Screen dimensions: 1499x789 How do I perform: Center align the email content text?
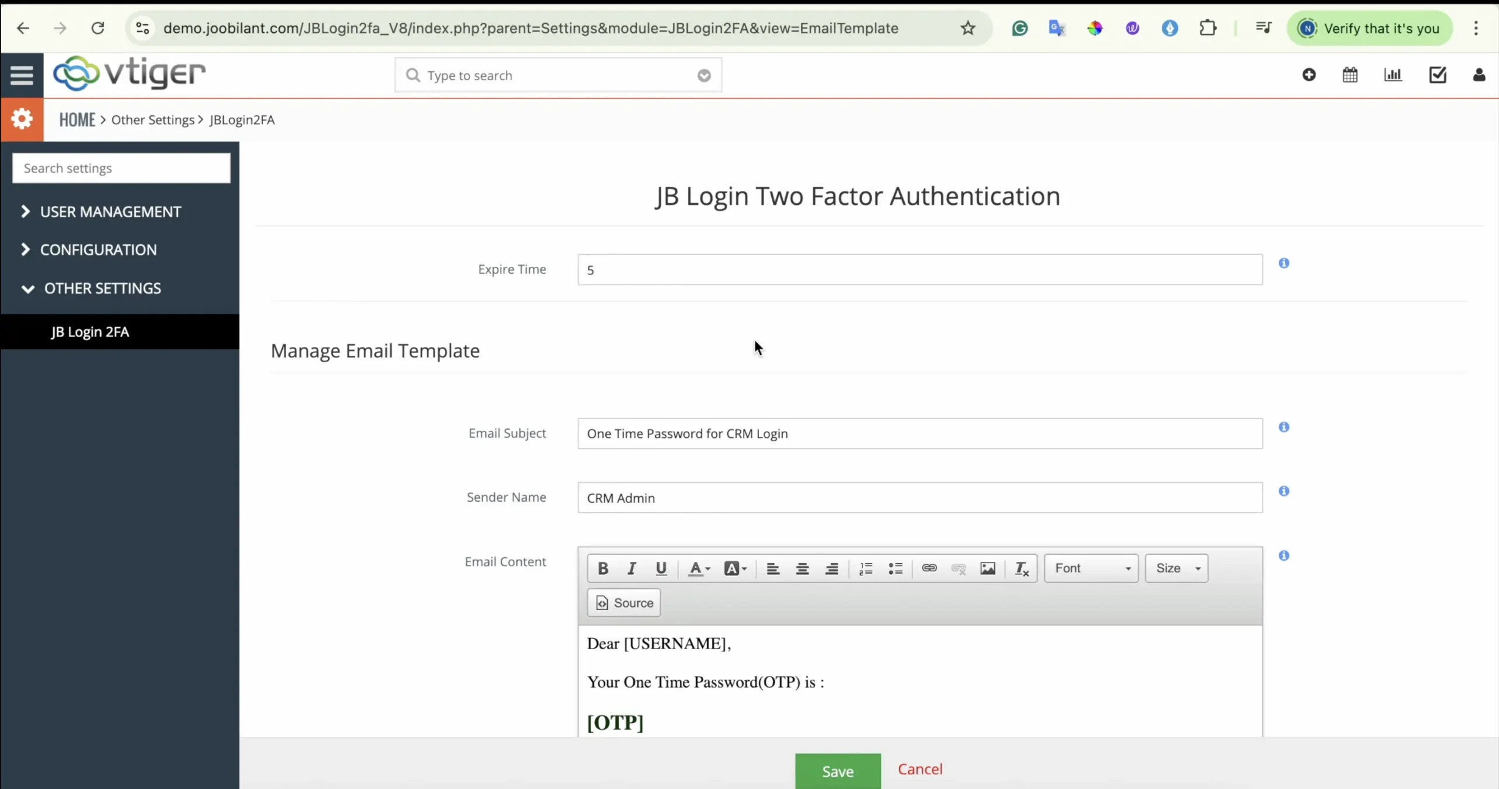802,568
